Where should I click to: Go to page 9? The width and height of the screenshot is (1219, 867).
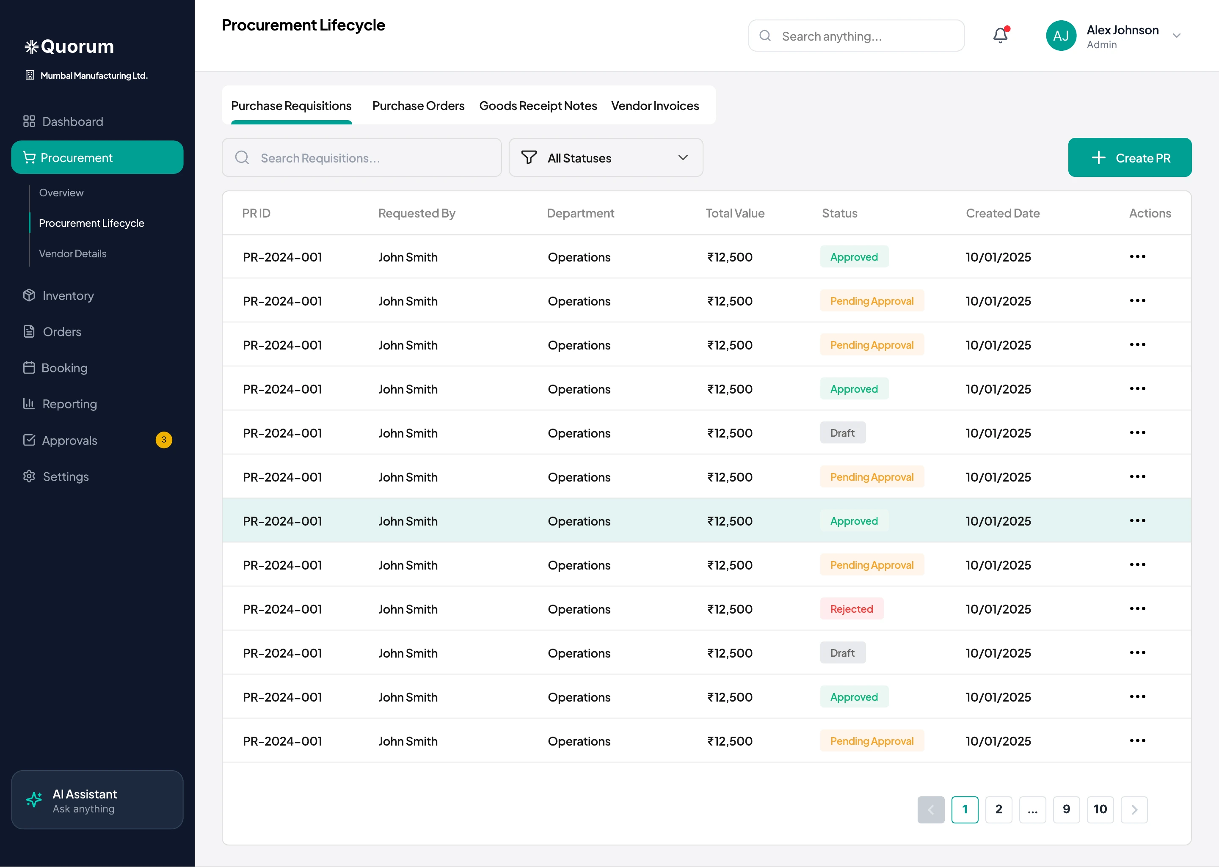click(1066, 810)
